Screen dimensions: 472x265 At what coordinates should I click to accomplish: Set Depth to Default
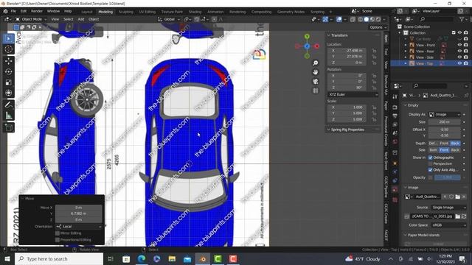coord(434,144)
